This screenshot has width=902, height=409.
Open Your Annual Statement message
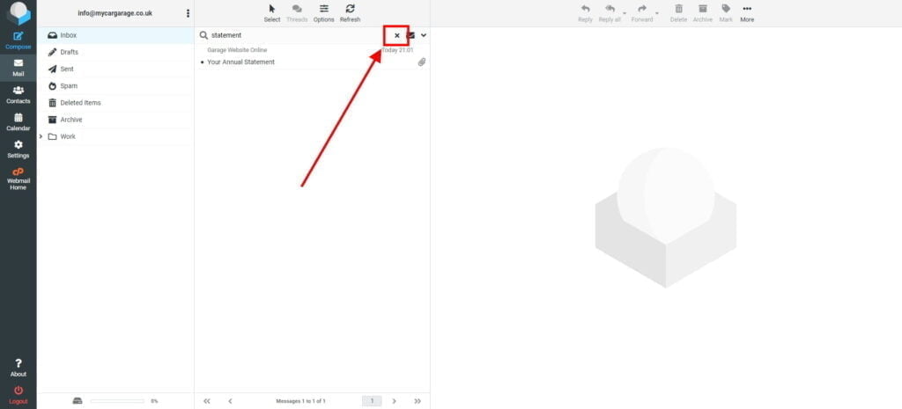coord(241,62)
